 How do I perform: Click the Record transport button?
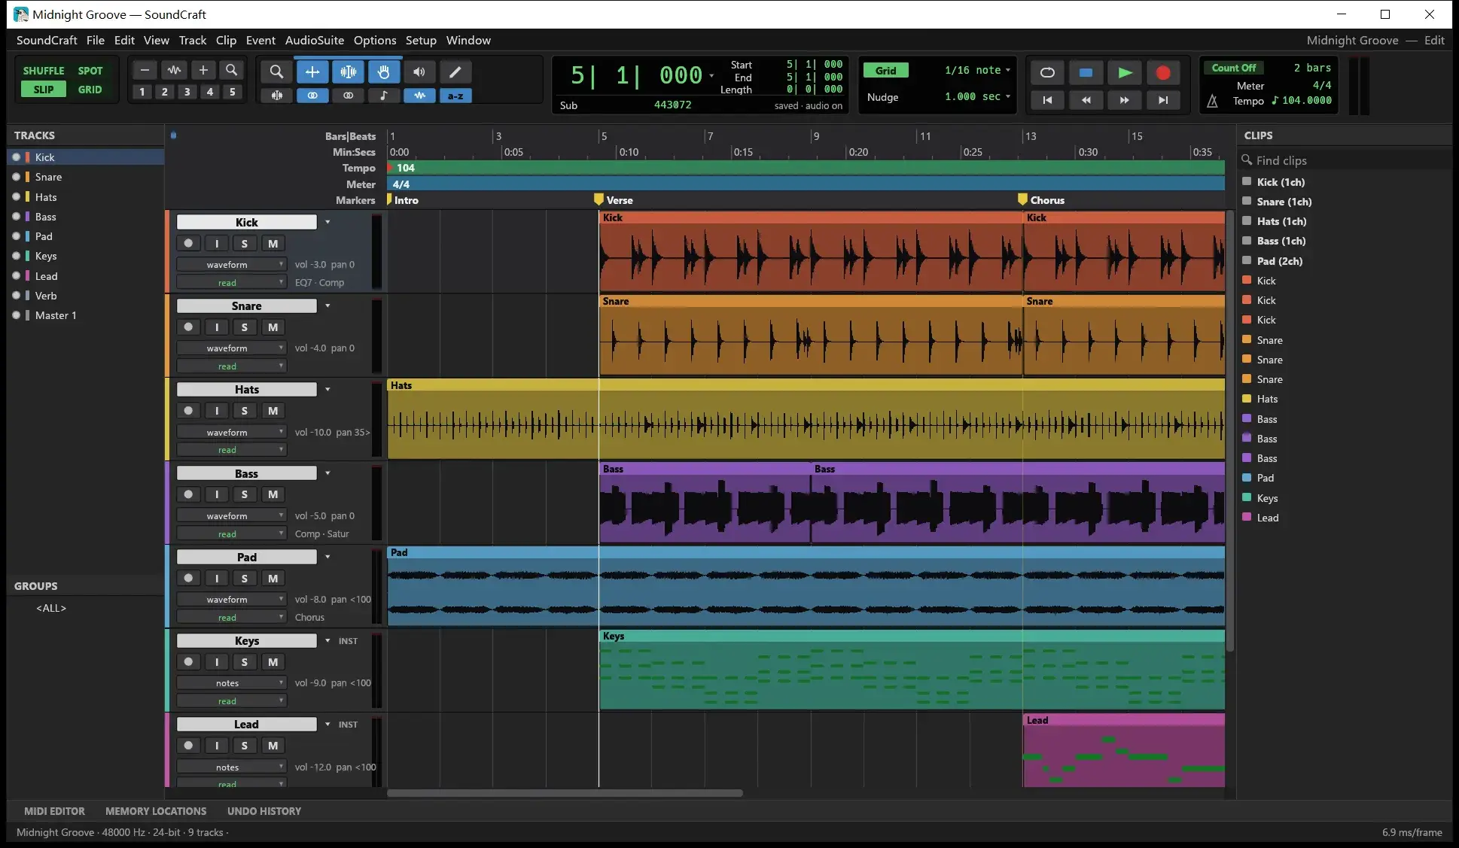pos(1163,73)
